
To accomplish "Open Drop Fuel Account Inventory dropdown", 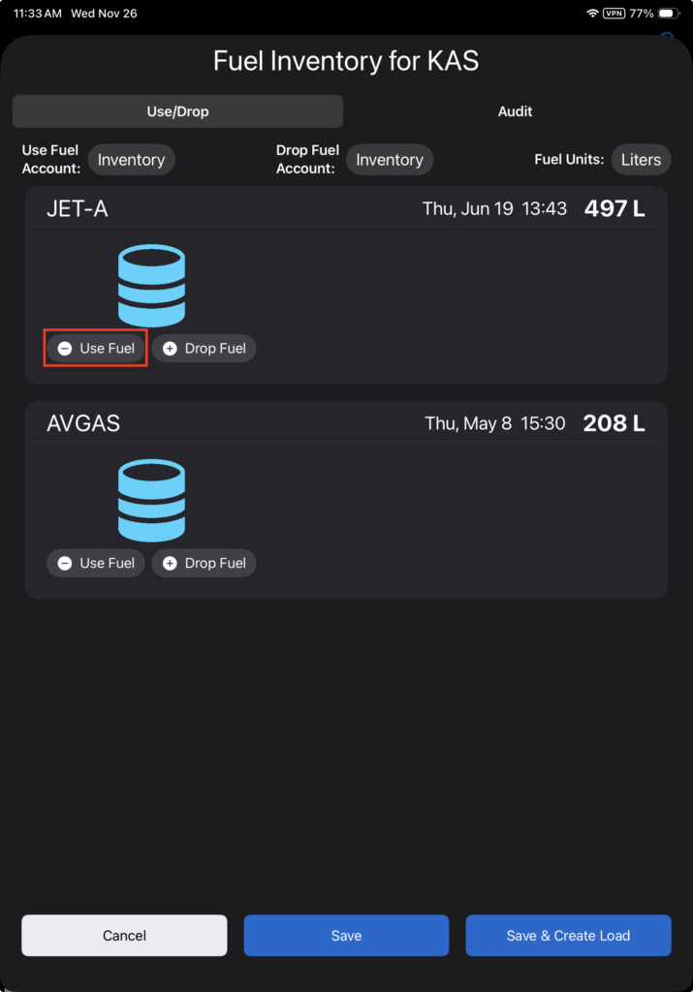I will [390, 160].
